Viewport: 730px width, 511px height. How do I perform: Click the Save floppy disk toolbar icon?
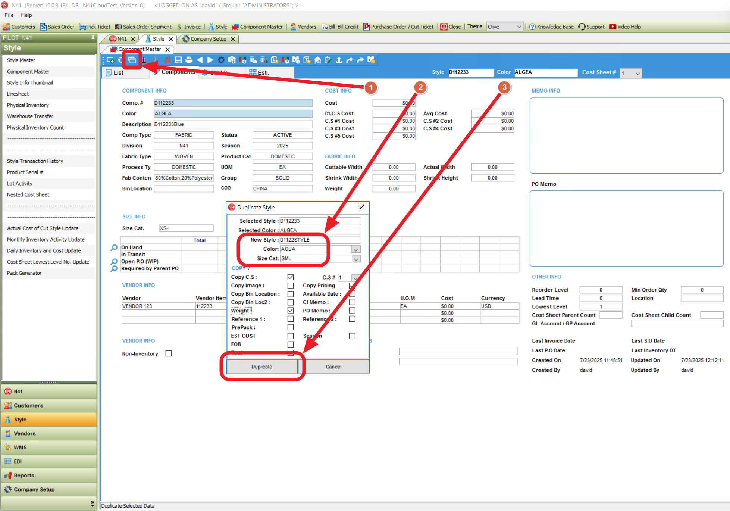pyautogui.click(x=178, y=60)
